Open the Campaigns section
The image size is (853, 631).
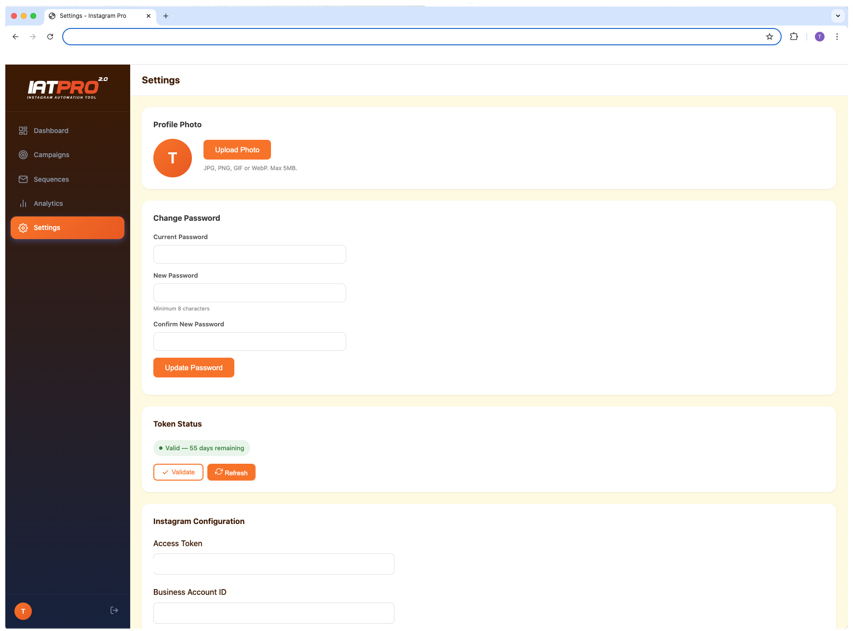tap(68, 155)
